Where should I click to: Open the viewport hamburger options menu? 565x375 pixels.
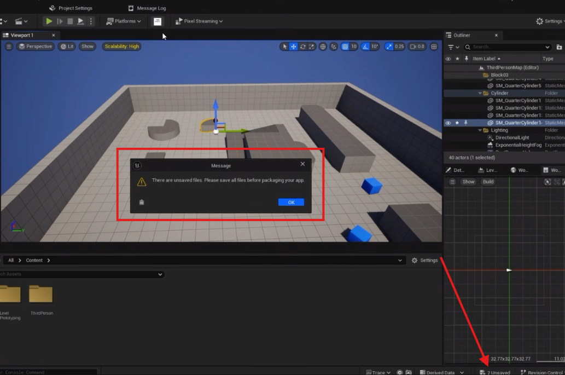click(x=9, y=47)
